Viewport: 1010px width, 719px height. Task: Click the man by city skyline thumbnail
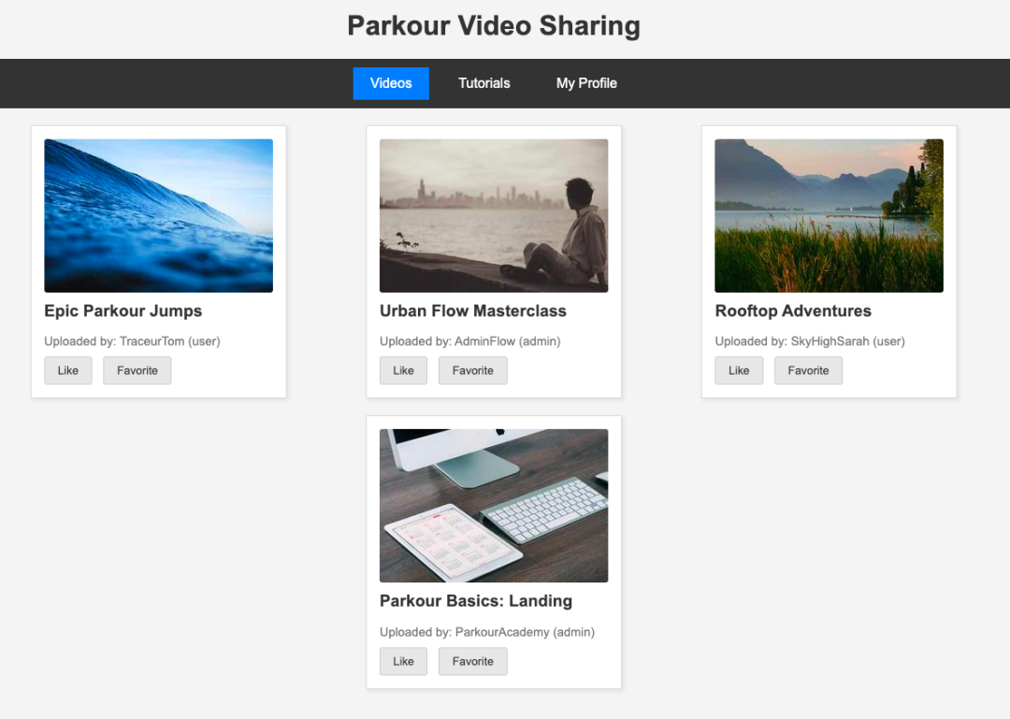pos(494,216)
